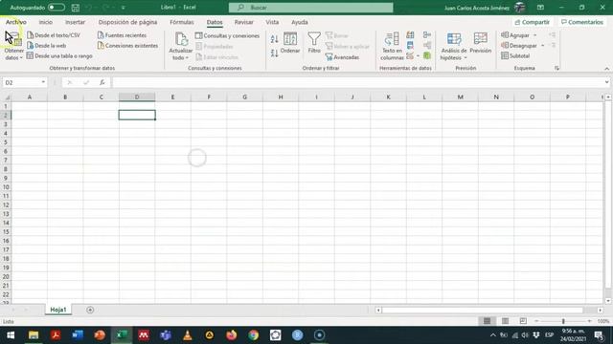The image size is (613, 344).
Task: Expand the formula bar
Action: tap(606, 82)
